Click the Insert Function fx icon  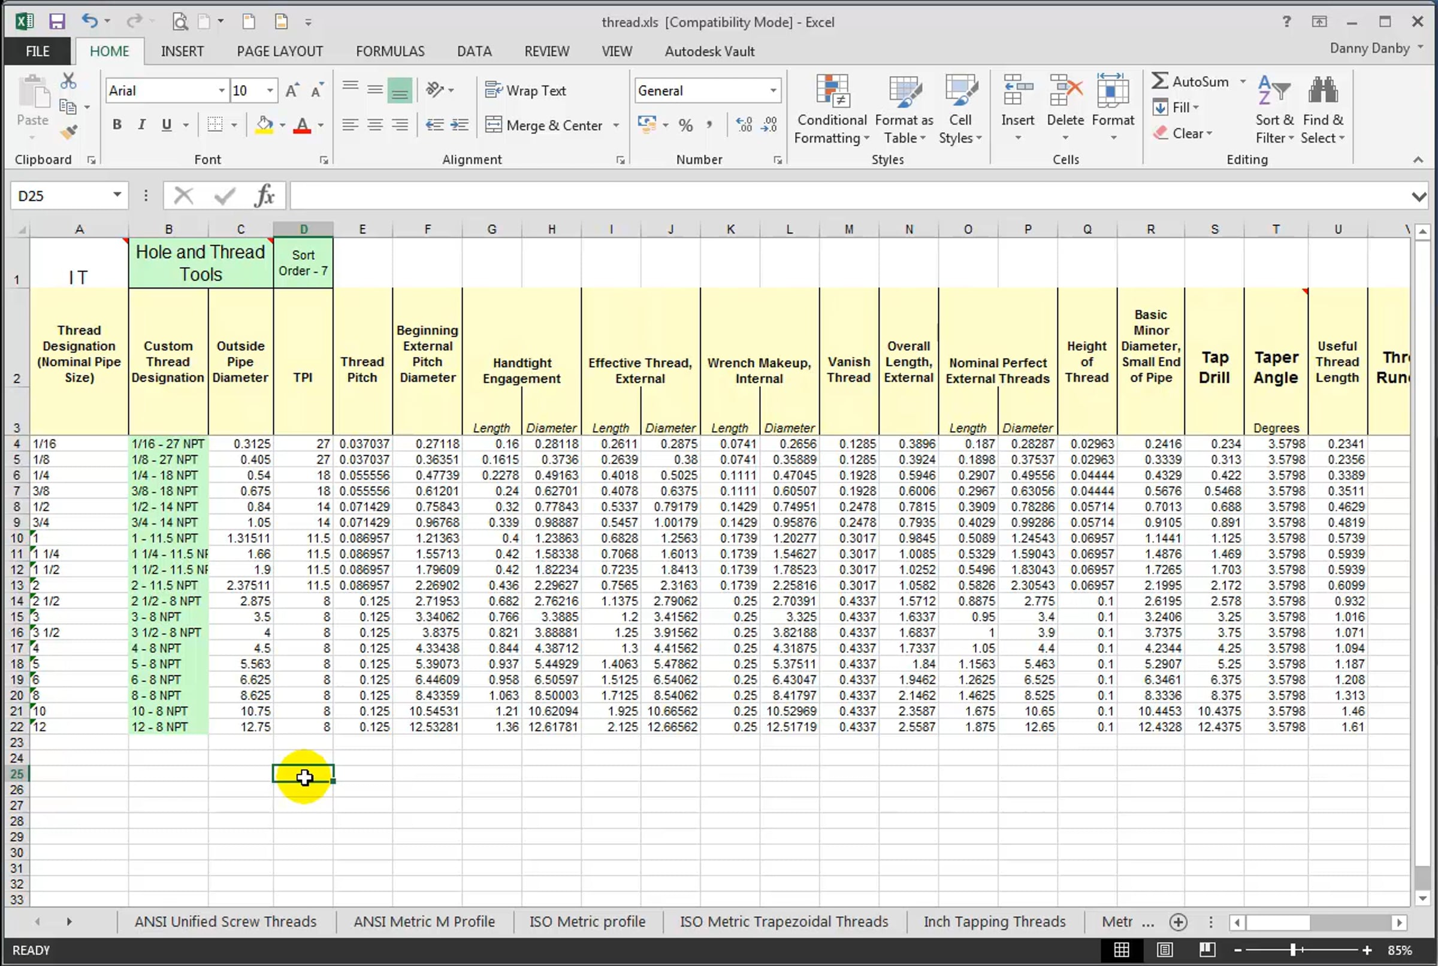pyautogui.click(x=264, y=196)
